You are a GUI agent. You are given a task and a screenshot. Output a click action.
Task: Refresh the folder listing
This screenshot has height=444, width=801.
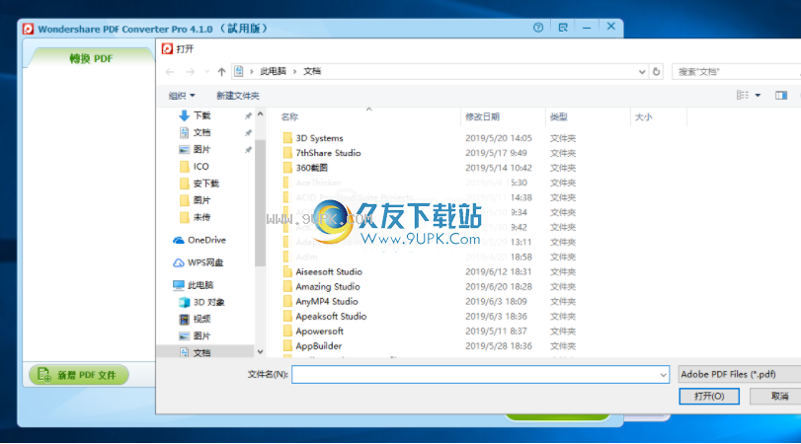pos(657,72)
